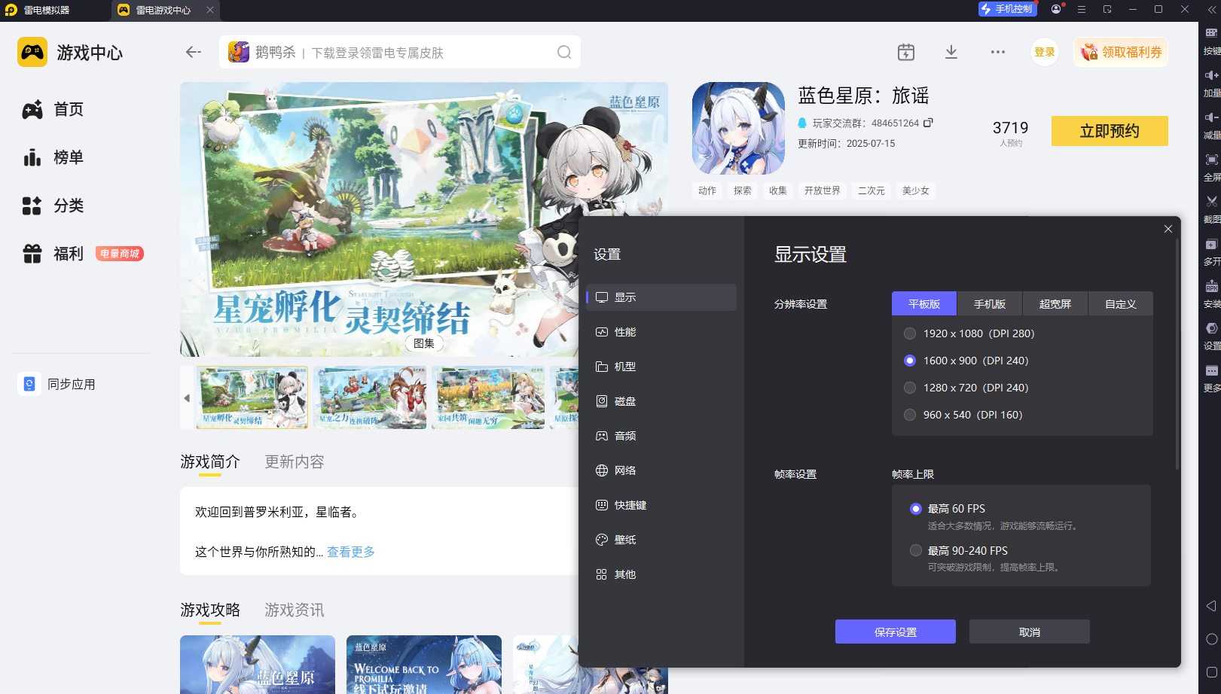
Task: Go back with the left arrow
Action: pyautogui.click(x=194, y=52)
